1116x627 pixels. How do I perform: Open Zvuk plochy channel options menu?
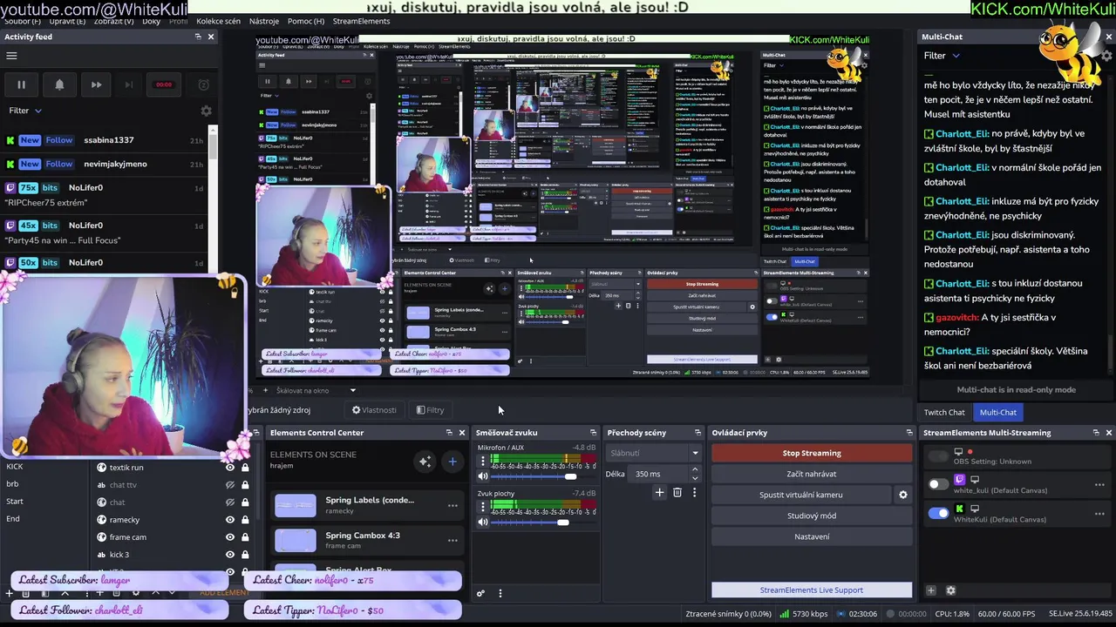(481, 507)
